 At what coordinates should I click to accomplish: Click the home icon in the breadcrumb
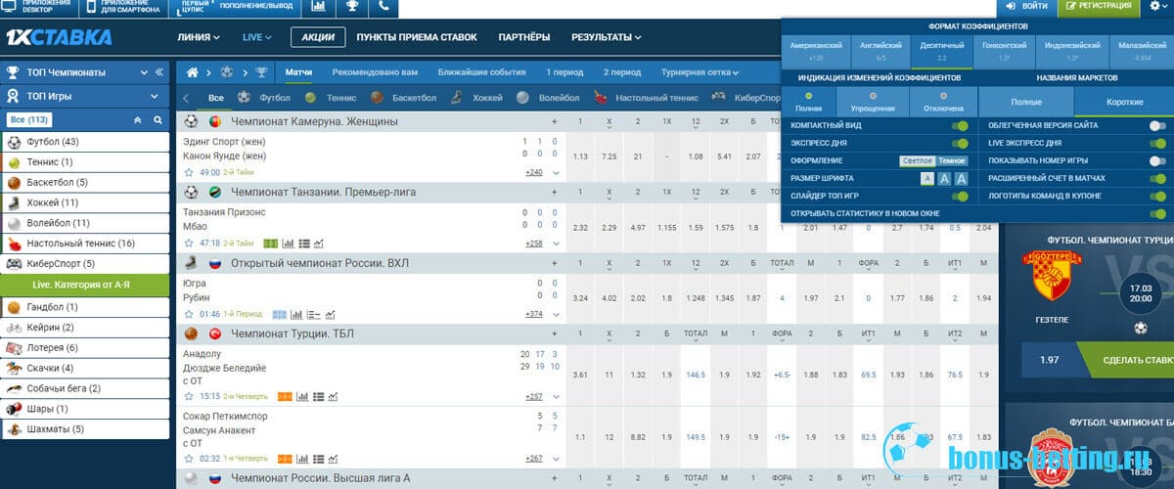[x=193, y=72]
